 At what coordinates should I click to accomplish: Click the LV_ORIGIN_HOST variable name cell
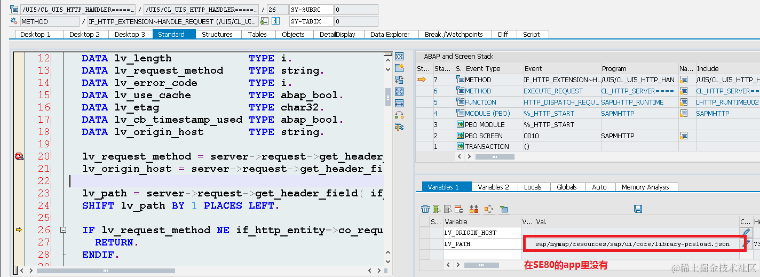point(482,233)
